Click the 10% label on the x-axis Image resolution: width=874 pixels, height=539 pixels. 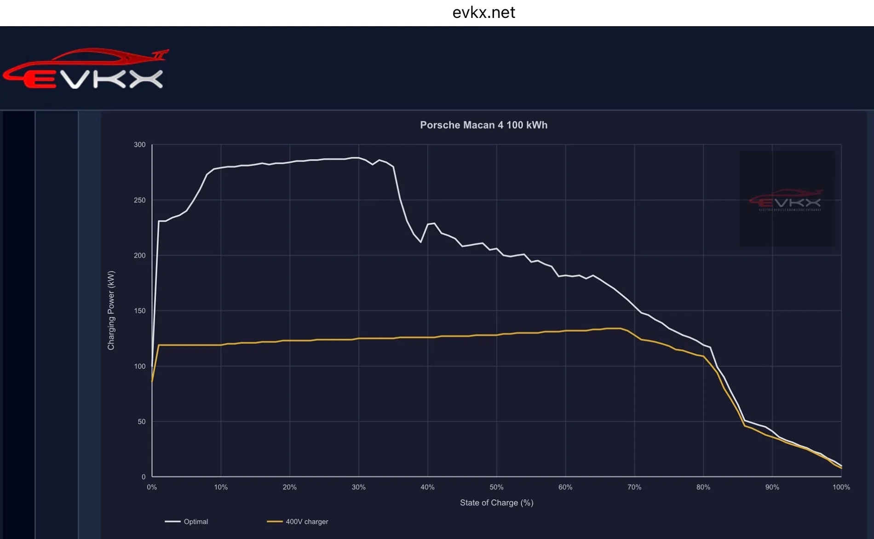coord(221,487)
